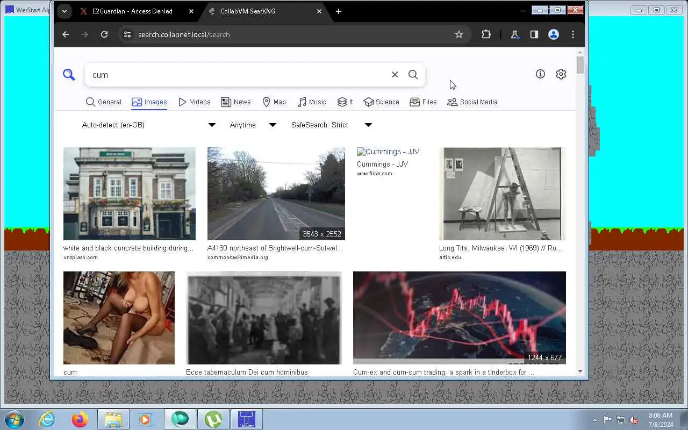Bookmark this page with the star icon
688x430 pixels.
(458, 34)
